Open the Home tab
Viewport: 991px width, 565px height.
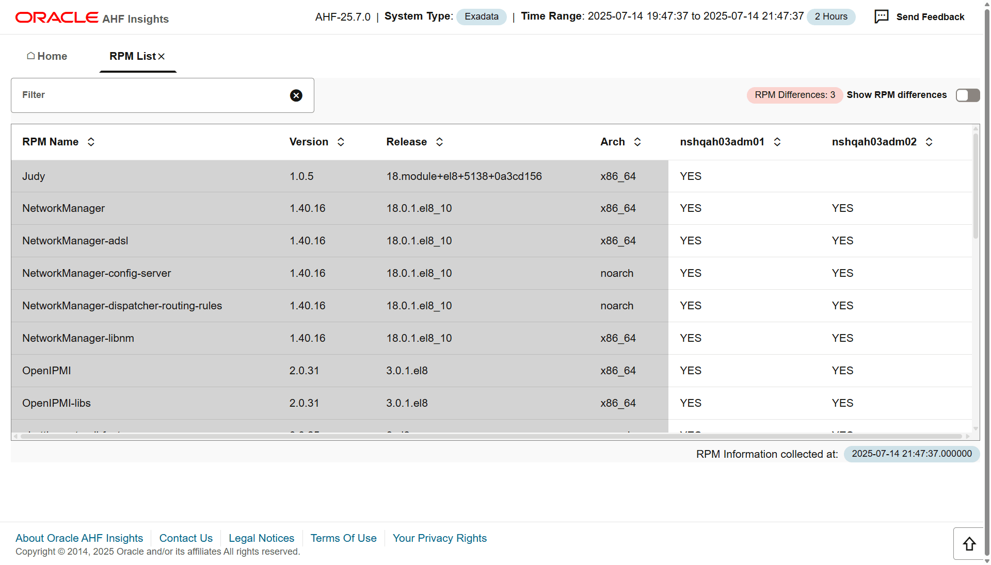pyautogui.click(x=47, y=56)
